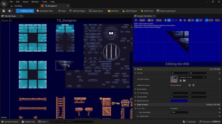Open viewport options menu in tile editor

[x=136, y=20]
